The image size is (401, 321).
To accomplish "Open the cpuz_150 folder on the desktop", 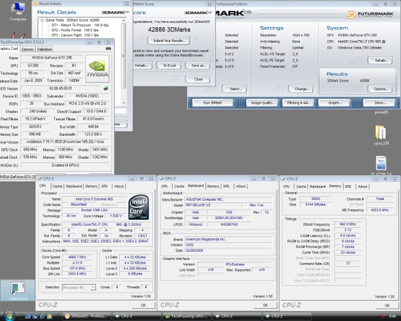I will (x=381, y=135).
